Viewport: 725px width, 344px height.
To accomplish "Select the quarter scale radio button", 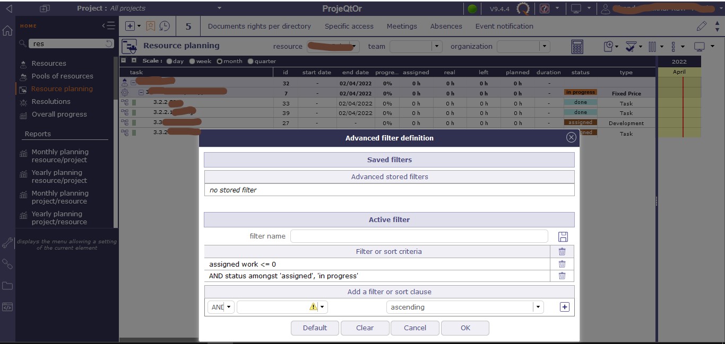I will [x=251, y=61].
